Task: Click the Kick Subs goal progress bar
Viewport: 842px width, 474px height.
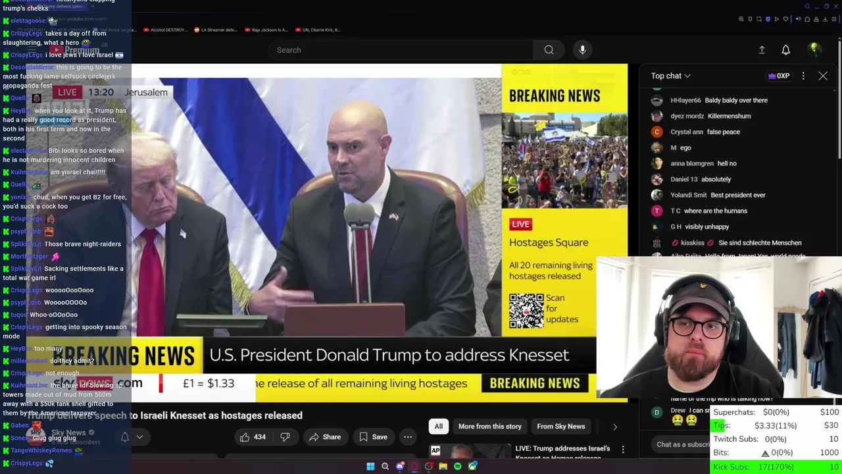Action: 776,467
